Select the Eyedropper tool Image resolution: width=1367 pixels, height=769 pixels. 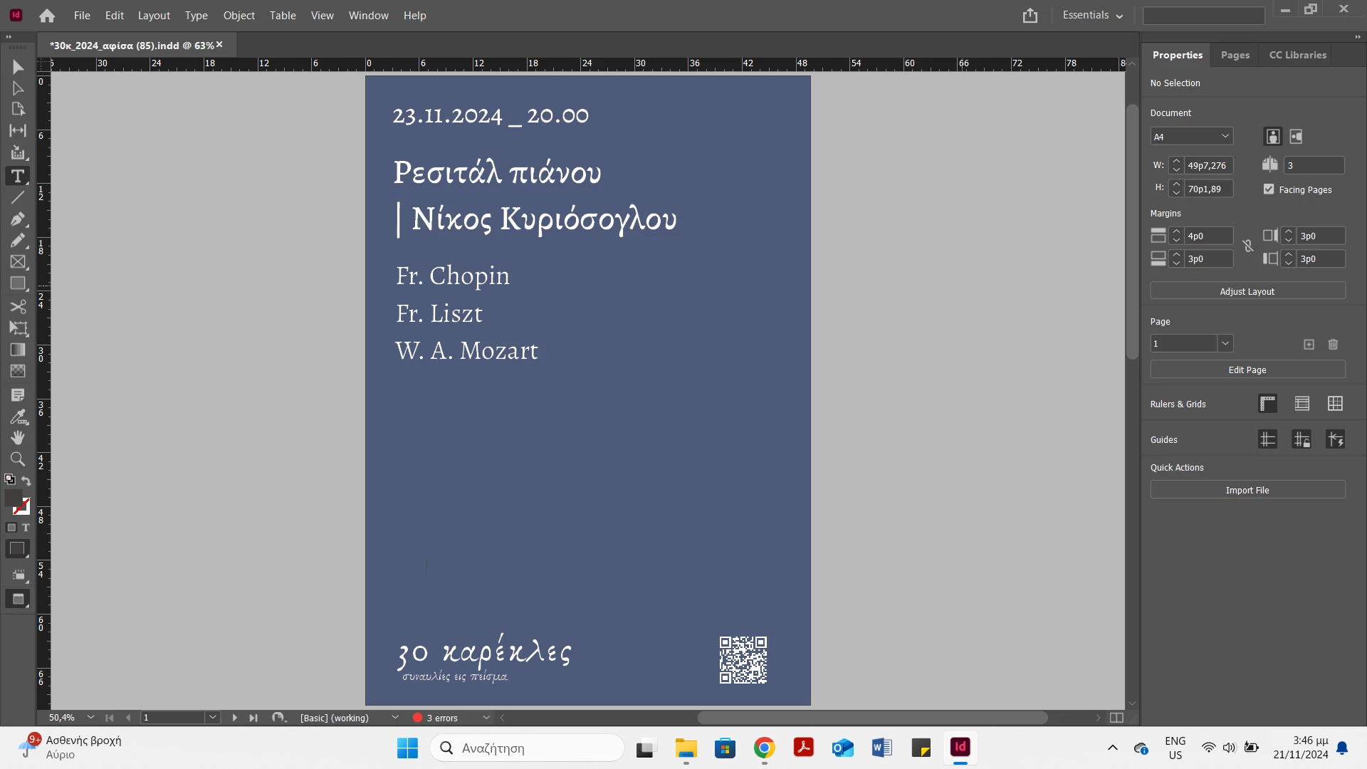point(18,417)
